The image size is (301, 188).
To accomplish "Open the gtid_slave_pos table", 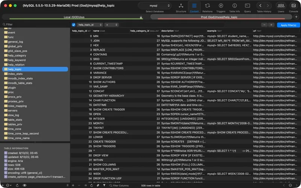I will 17,51.
